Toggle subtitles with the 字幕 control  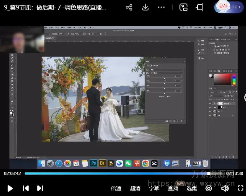coord(154,188)
